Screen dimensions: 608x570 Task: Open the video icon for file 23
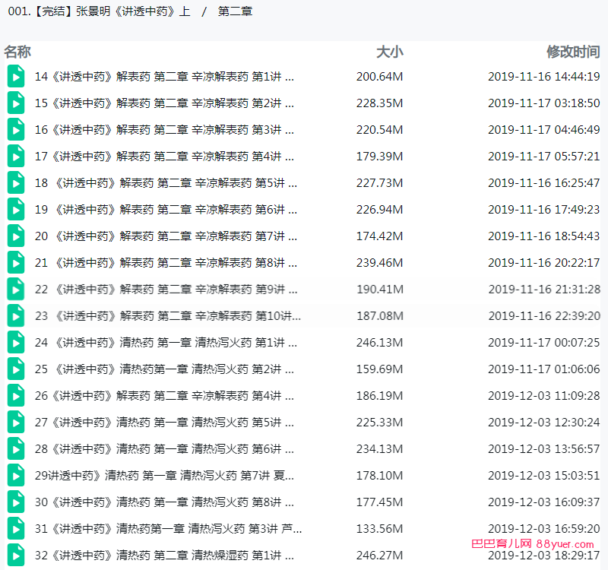tap(16, 316)
